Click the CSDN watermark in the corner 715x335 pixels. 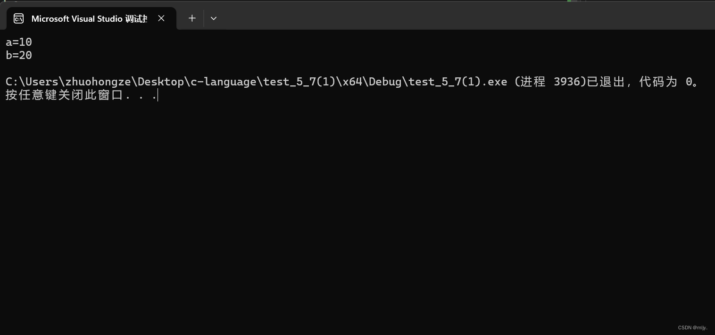pyautogui.click(x=693, y=327)
